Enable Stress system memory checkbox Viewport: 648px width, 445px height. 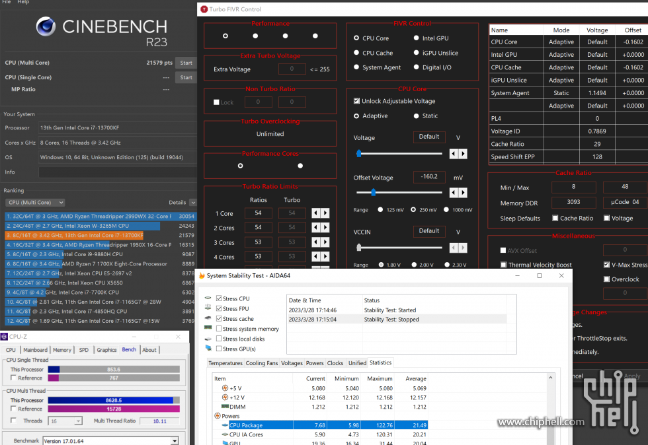[219, 329]
